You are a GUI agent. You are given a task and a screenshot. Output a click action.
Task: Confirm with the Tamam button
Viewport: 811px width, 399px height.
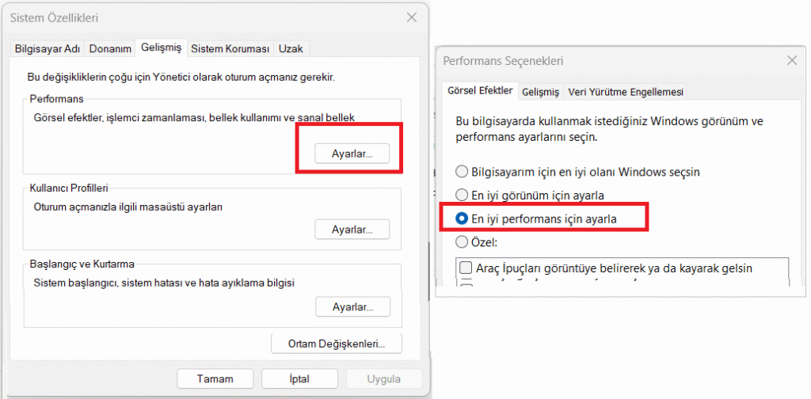point(215,379)
